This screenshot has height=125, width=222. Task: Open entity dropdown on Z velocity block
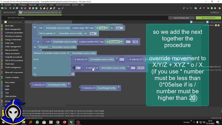69,84
